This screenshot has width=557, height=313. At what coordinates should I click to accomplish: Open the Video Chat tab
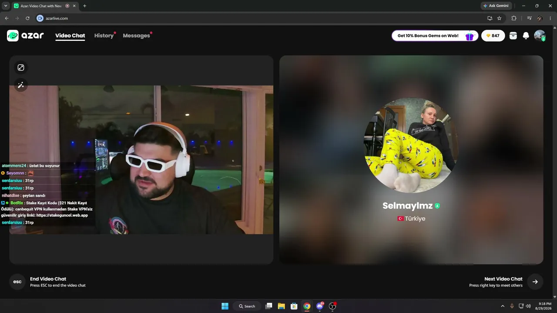70,36
